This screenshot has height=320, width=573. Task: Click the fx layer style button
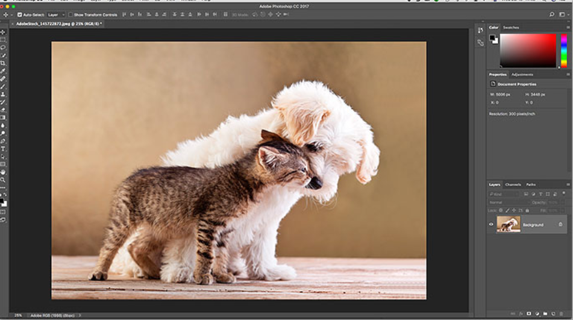click(521, 314)
